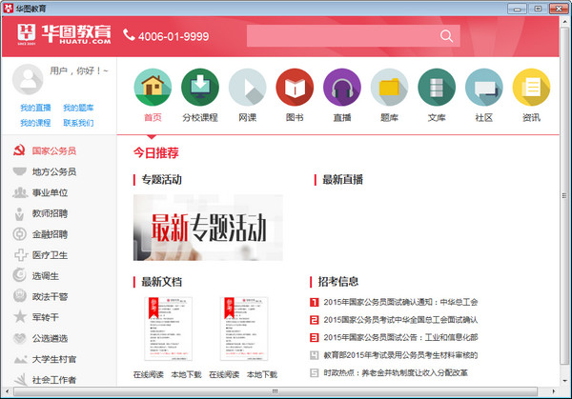572x399 pixels.
Task: Open the 2015年国家公务员面试确认通知 news link
Action: pyautogui.click(x=399, y=302)
